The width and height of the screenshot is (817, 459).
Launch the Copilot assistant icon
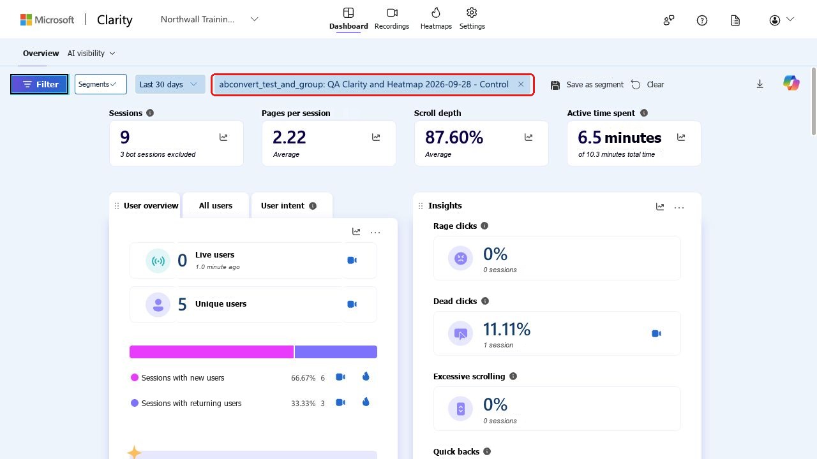(x=791, y=83)
